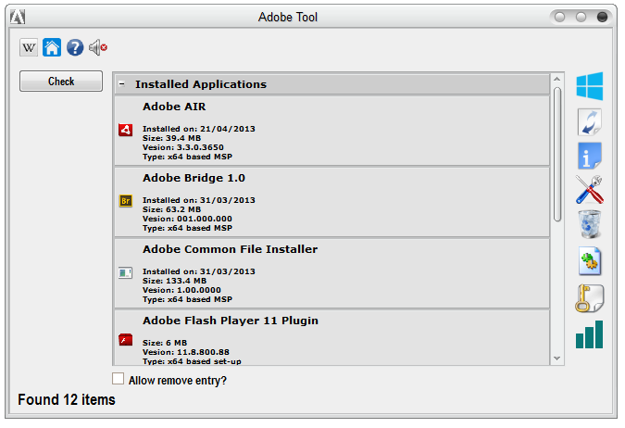Click 'Vesion: 001.000.000' text
The height and width of the screenshot is (428, 625).
pos(187,219)
